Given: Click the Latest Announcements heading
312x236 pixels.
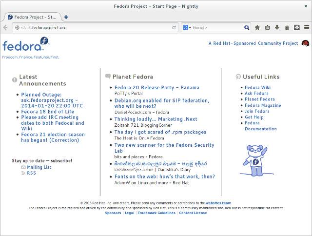Looking at the screenshot, I should coord(42,80).
